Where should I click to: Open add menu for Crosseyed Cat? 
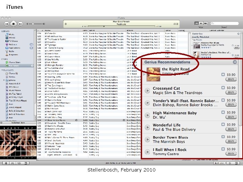[x=223, y=88]
